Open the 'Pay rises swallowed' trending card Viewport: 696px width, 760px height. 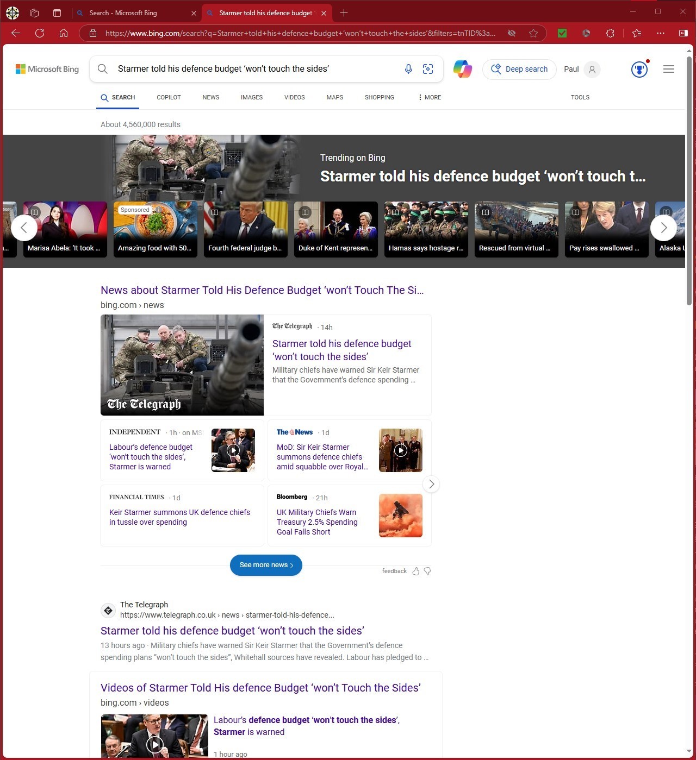(607, 229)
